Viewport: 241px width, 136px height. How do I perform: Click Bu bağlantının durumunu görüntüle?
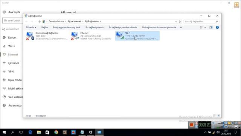(159, 28)
